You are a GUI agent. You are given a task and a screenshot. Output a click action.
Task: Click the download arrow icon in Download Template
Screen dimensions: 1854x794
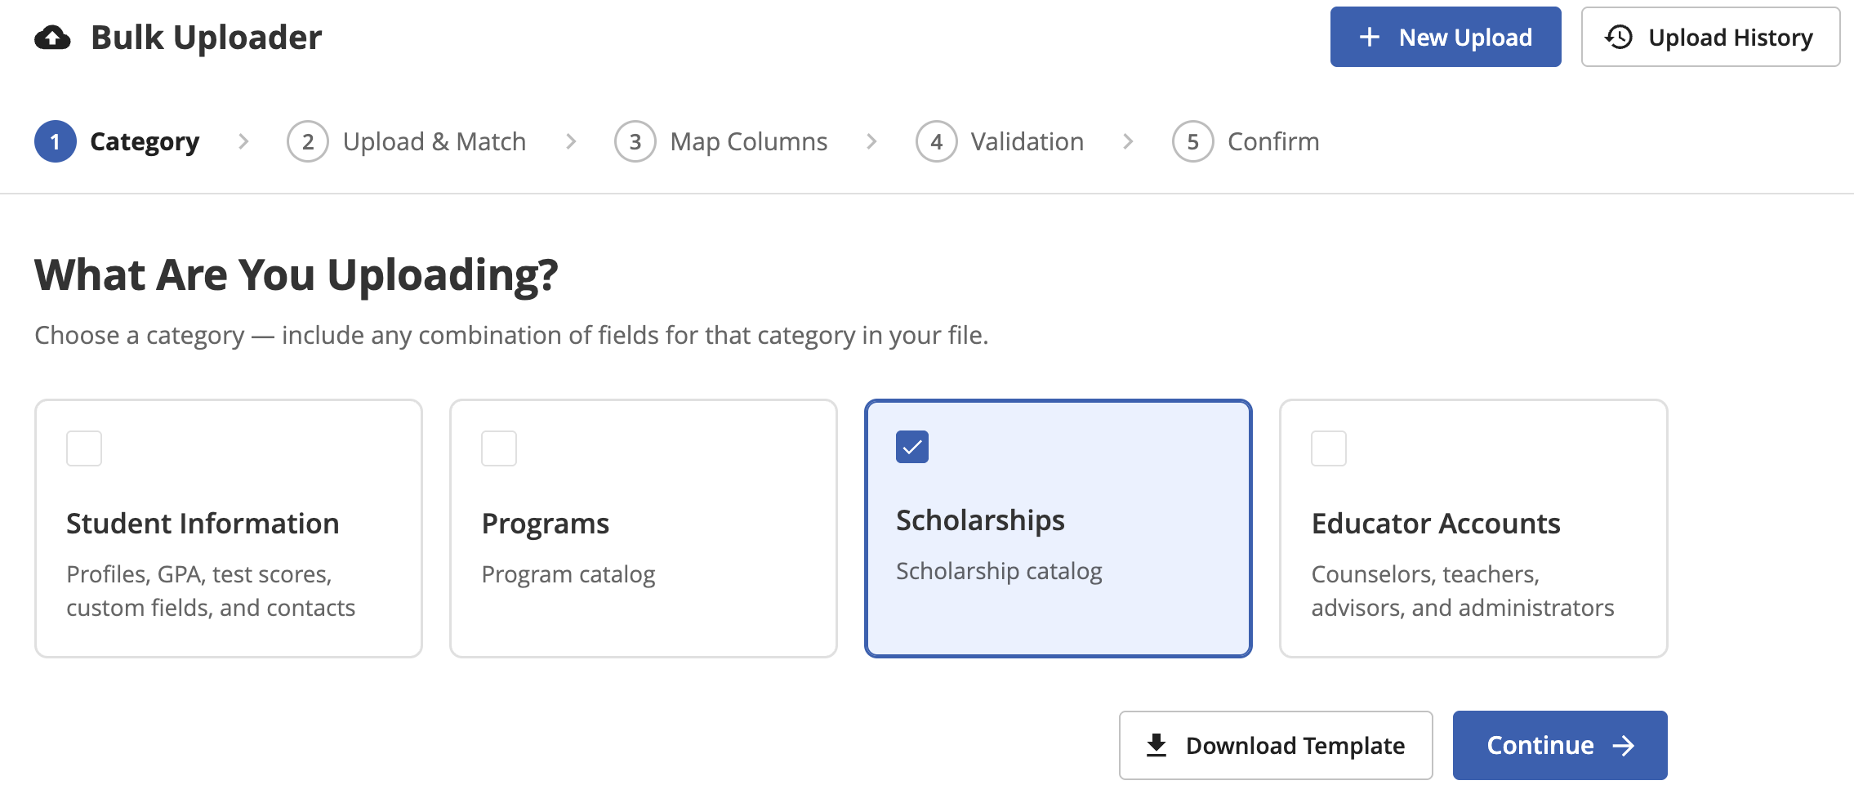tap(1157, 745)
